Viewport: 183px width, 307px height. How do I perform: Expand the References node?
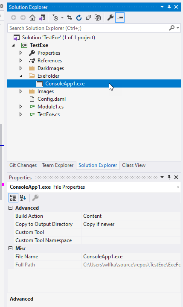coord(20,61)
